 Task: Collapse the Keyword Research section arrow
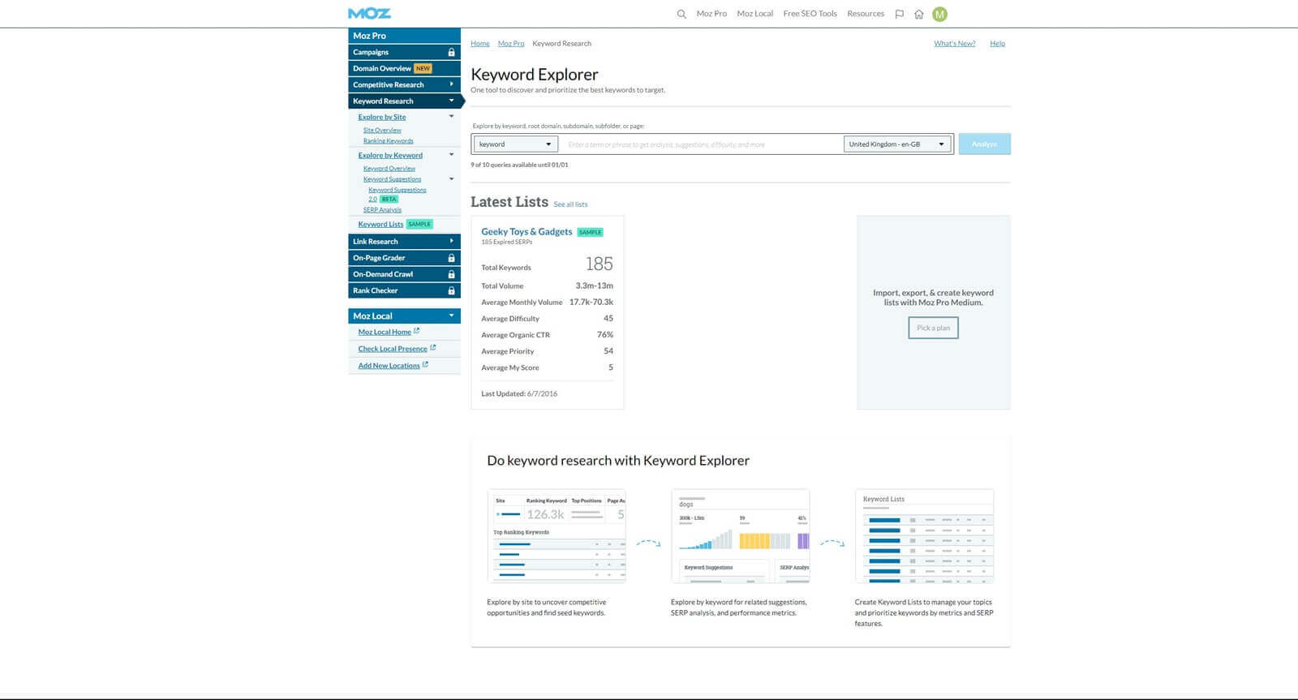452,101
